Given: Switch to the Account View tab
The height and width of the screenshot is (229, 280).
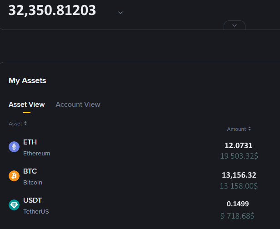Looking at the screenshot, I should [78, 105].
